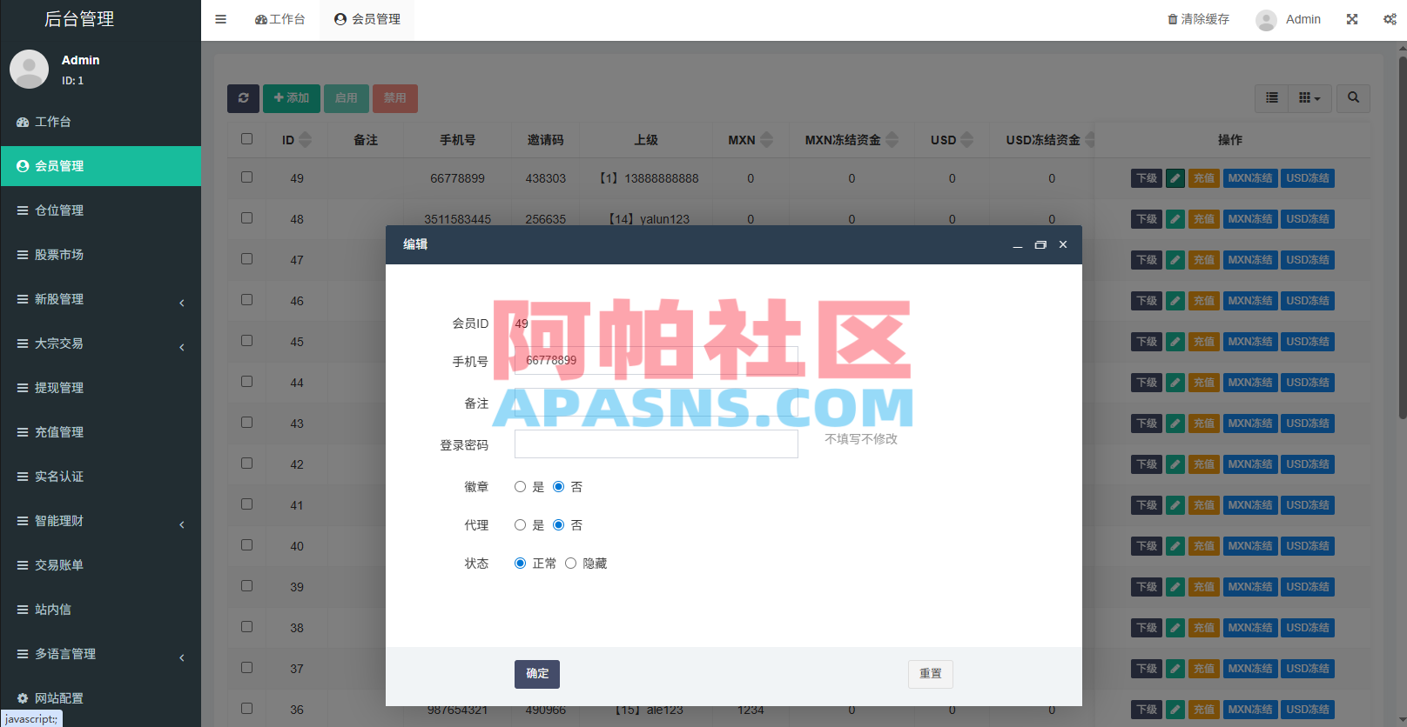Viewport: 1407px width, 727px height.
Task: Click the green 添加 button
Action: (292, 98)
